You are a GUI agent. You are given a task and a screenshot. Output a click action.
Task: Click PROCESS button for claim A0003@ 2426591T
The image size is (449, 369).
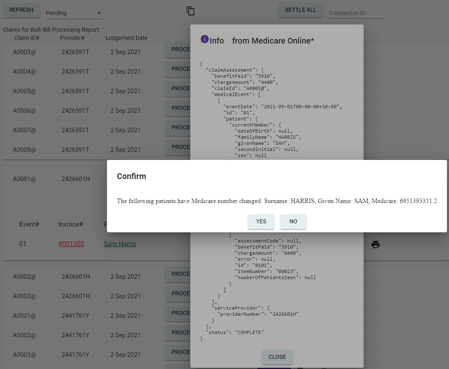178,50
